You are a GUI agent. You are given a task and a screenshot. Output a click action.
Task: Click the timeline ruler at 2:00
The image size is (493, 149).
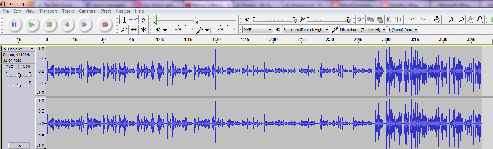273,40
